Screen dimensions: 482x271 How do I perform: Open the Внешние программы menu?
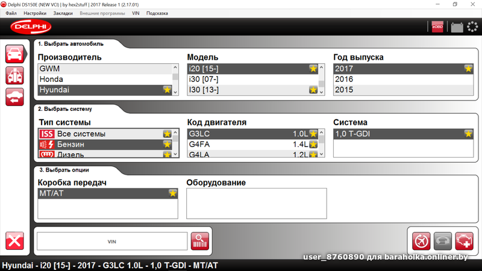click(102, 13)
